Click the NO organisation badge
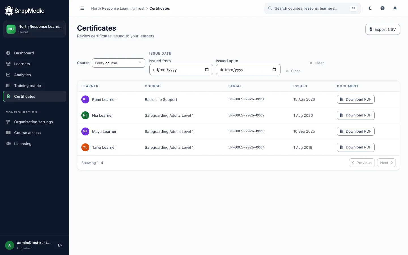 click(11, 29)
